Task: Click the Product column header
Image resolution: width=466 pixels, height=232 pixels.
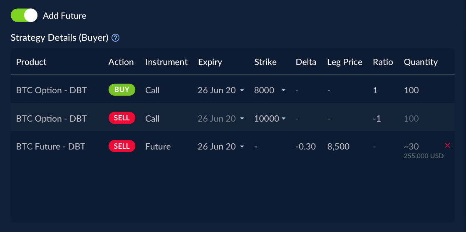Action: 31,62
